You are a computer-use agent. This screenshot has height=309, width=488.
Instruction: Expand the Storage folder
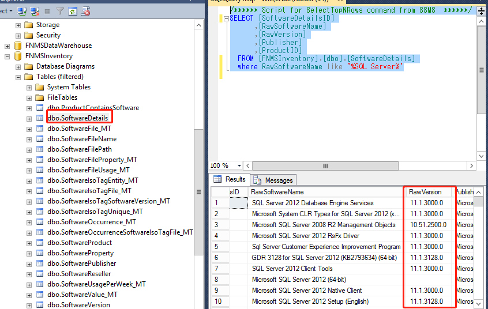coord(18,25)
